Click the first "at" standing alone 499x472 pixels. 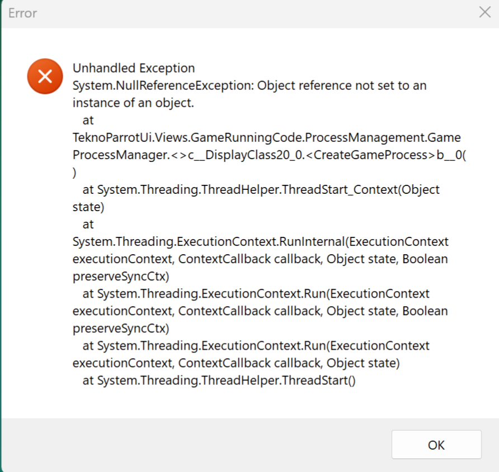point(88,120)
